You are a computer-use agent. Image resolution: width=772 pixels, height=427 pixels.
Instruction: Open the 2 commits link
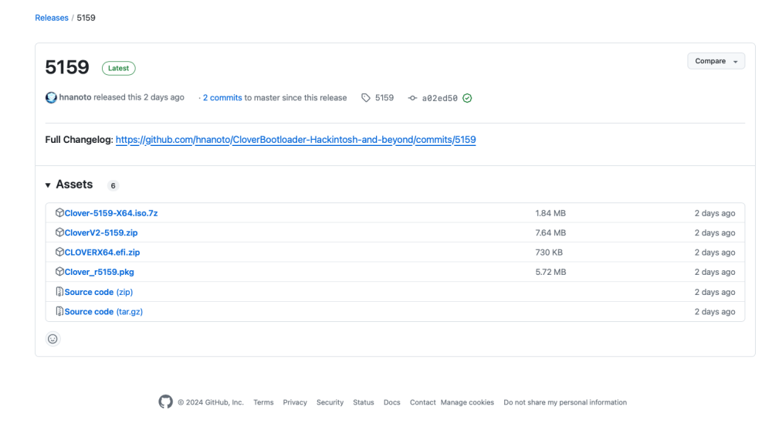tap(222, 98)
